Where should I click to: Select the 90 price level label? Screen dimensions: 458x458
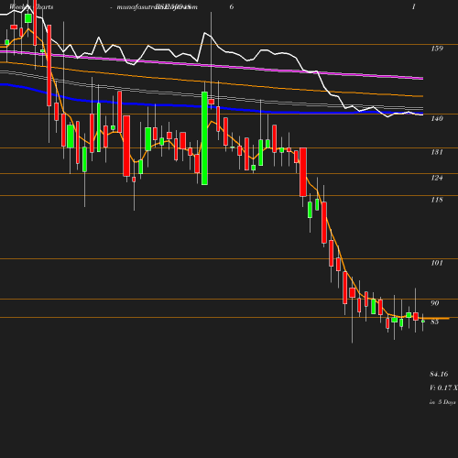coord(434,303)
